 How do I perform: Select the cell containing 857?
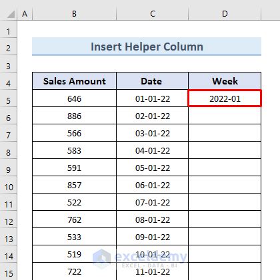[74, 185]
